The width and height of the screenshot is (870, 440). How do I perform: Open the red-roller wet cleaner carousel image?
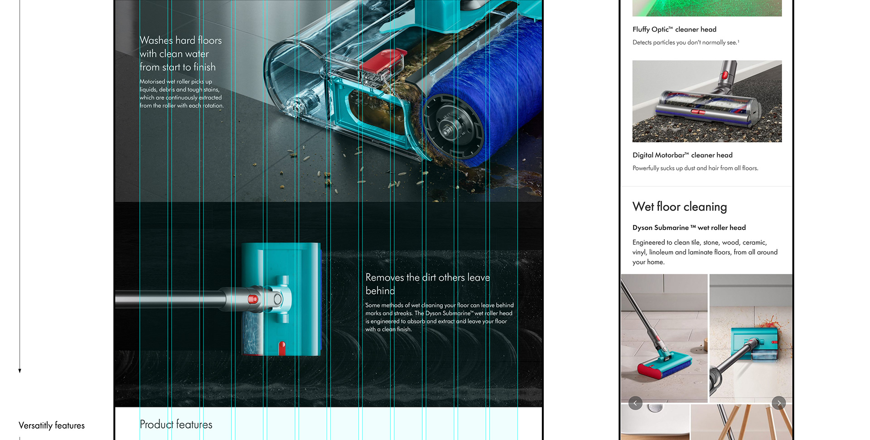[664, 338]
